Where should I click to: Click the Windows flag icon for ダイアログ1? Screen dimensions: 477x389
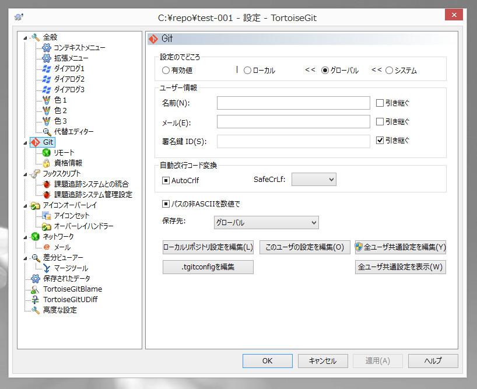[x=46, y=69]
